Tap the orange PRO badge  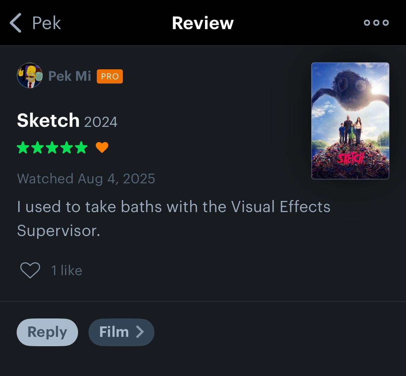click(x=110, y=76)
